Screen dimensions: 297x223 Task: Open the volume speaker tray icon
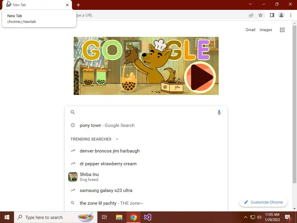(259, 217)
